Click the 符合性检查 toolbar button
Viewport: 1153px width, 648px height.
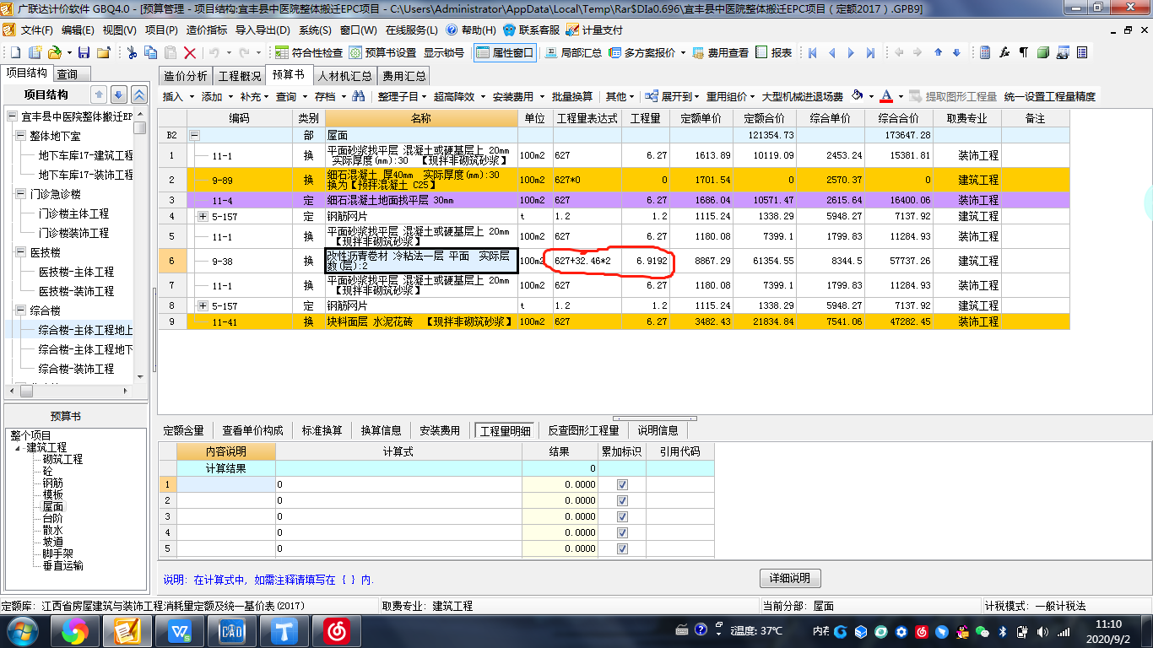[309, 52]
